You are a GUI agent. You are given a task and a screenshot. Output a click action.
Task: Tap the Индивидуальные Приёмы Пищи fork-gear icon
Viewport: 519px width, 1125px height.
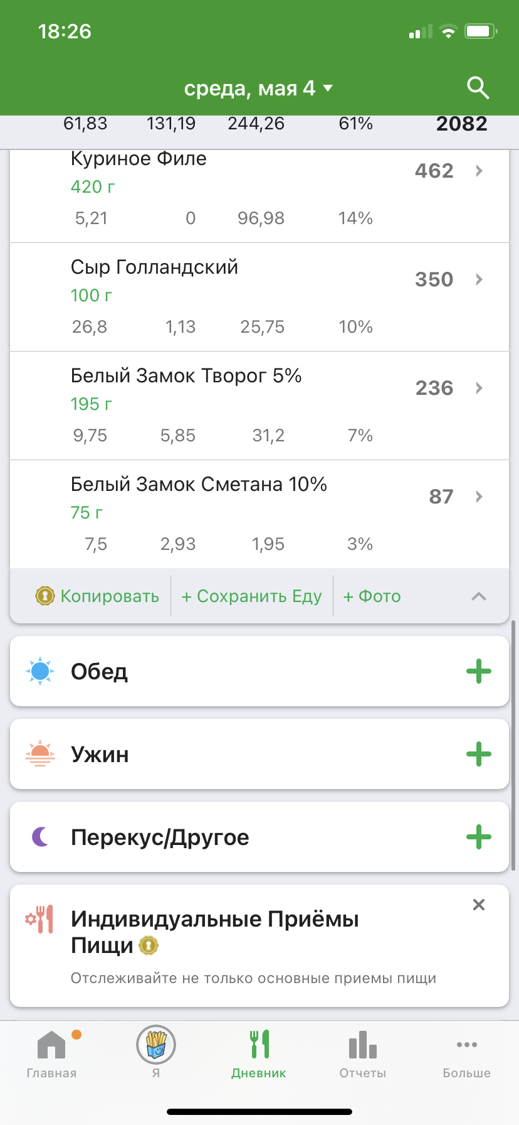click(x=39, y=919)
